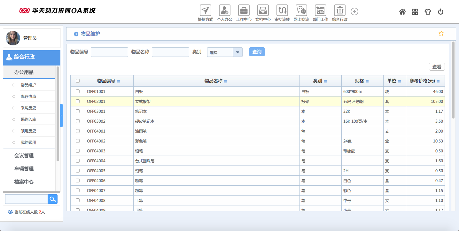
Task: Open 文档中心 inbox icon
Action: (263, 11)
